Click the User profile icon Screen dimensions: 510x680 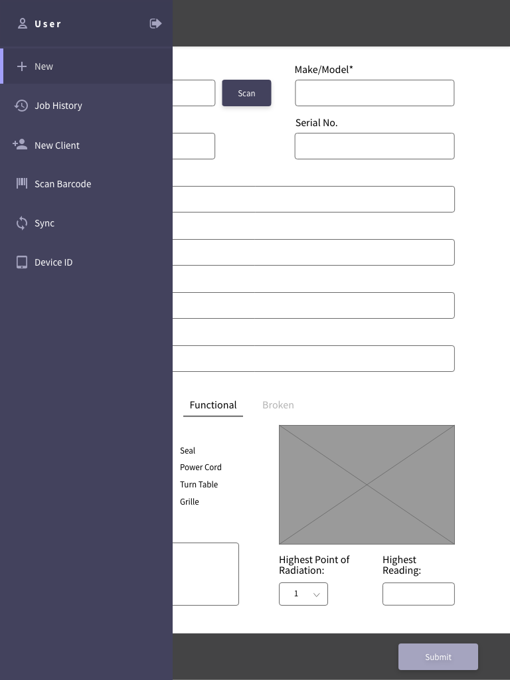(22, 23)
